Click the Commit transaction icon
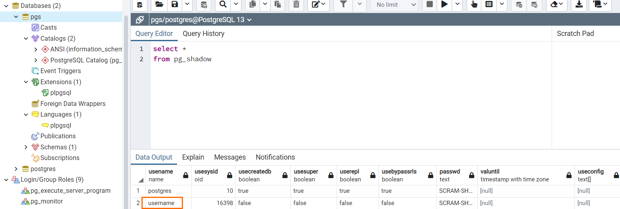This screenshot has width=620, height=209. point(519,4)
